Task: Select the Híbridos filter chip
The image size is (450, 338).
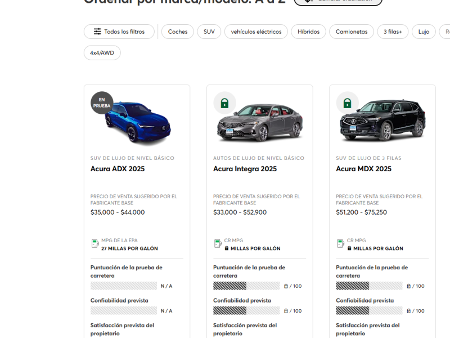Action: click(308, 32)
